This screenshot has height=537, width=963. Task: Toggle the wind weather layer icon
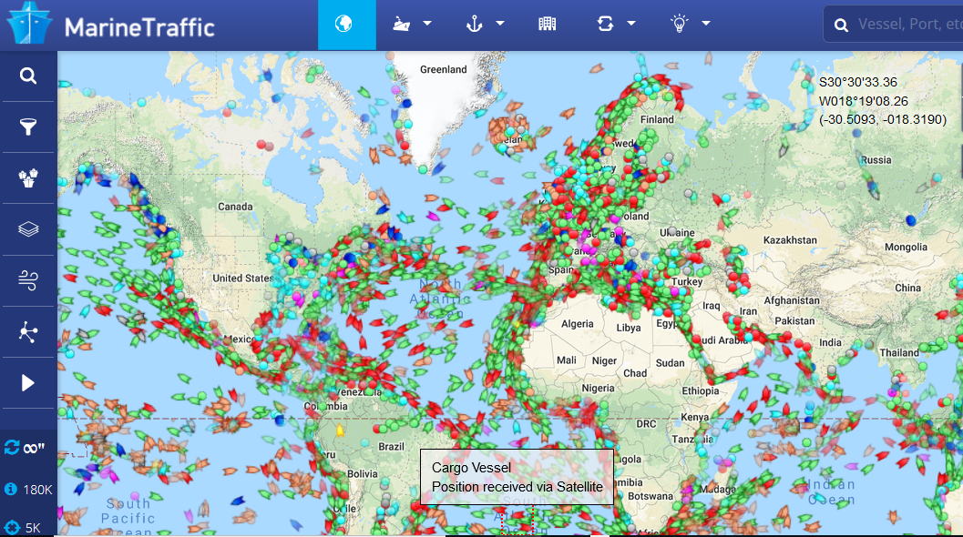28,280
